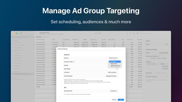The width and height of the screenshot is (182, 102).
Task: Click the back chevron beside Campaign title
Action: [x=37, y=33]
